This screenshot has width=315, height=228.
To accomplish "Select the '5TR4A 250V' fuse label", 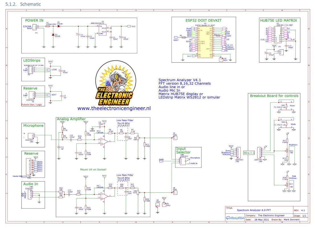I will click(51, 24).
